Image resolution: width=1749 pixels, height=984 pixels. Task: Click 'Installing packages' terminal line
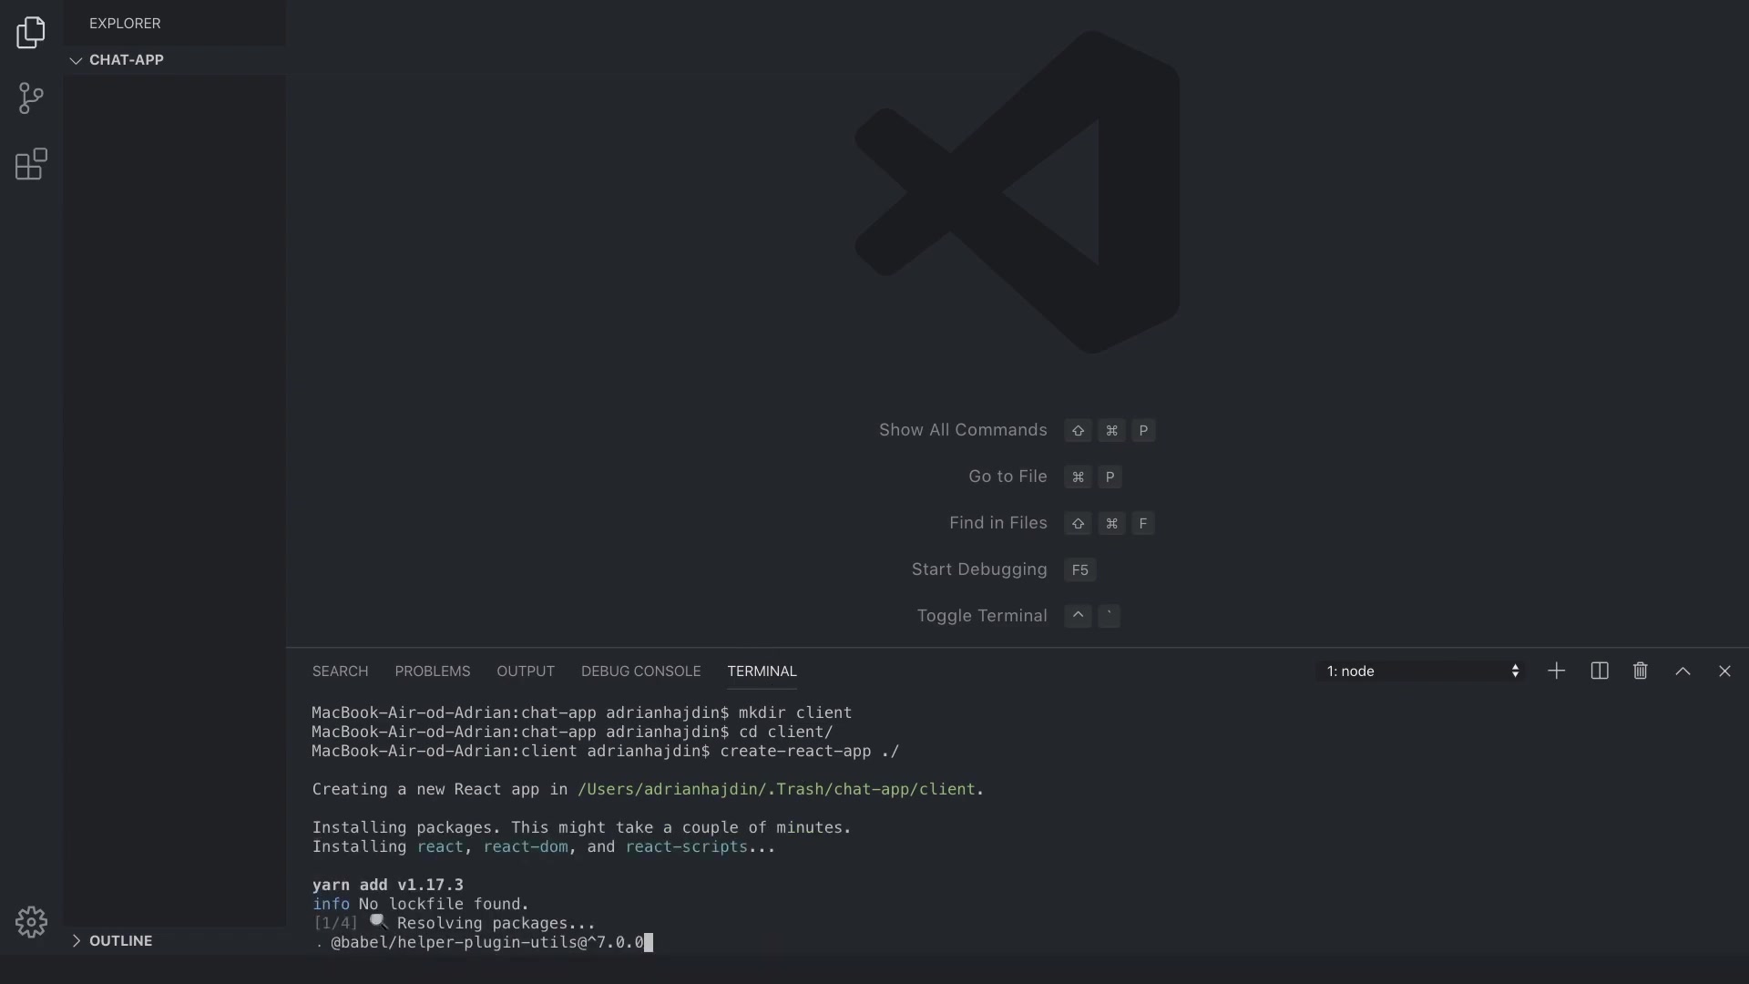coord(581,828)
